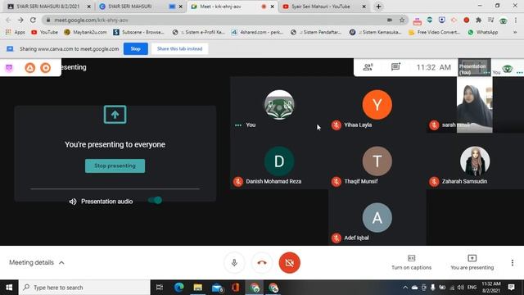Show more bookmarks chevron
This screenshot has height=295, width=524.
pyautogui.click(x=515, y=33)
